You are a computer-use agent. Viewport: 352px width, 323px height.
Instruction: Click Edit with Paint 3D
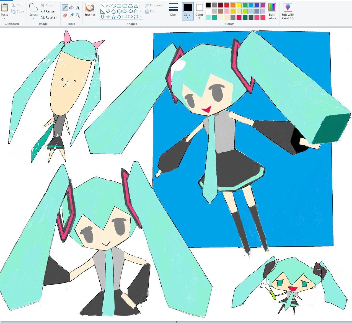(288, 11)
